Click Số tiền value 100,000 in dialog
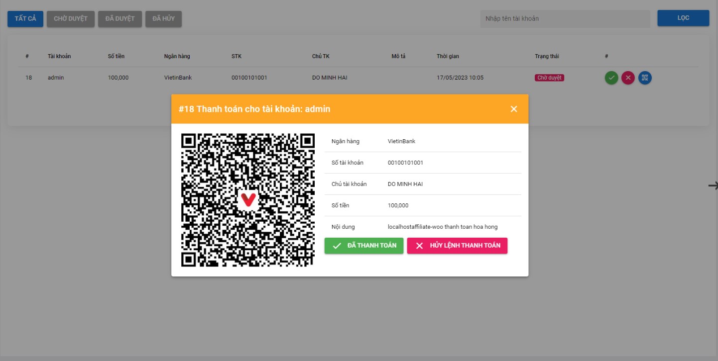 (x=398, y=205)
